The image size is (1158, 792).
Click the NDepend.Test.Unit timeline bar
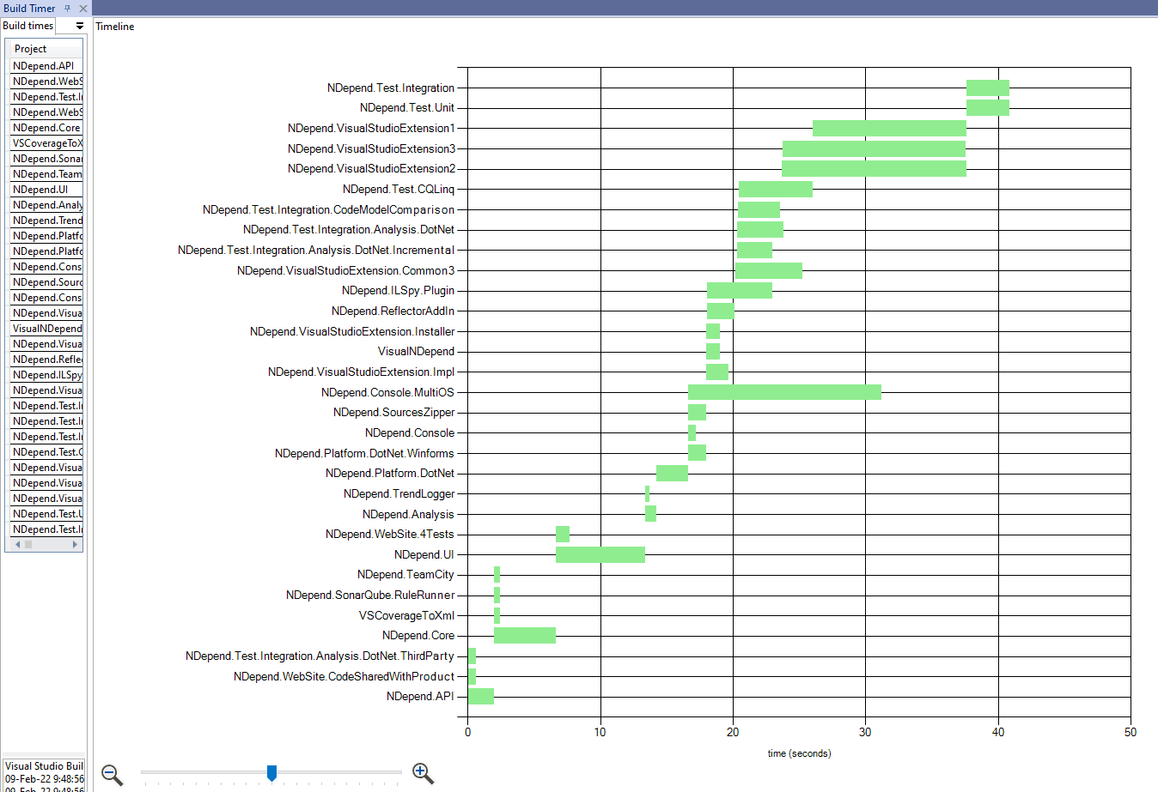[988, 107]
